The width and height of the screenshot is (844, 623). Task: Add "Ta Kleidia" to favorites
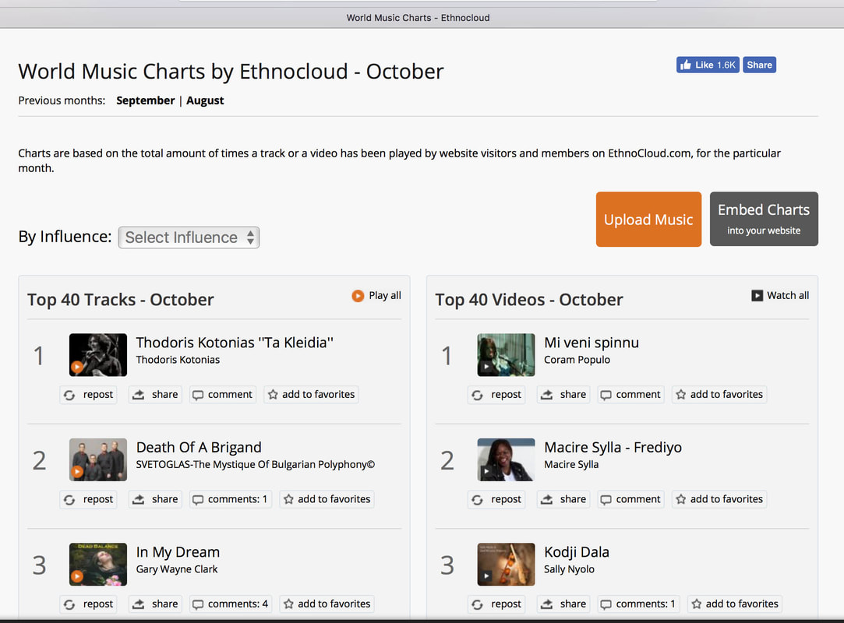311,394
